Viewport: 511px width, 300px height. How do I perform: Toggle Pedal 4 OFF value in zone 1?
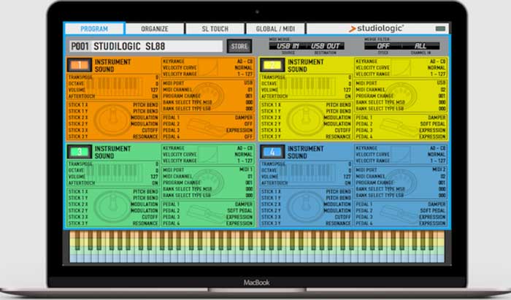click(249, 136)
